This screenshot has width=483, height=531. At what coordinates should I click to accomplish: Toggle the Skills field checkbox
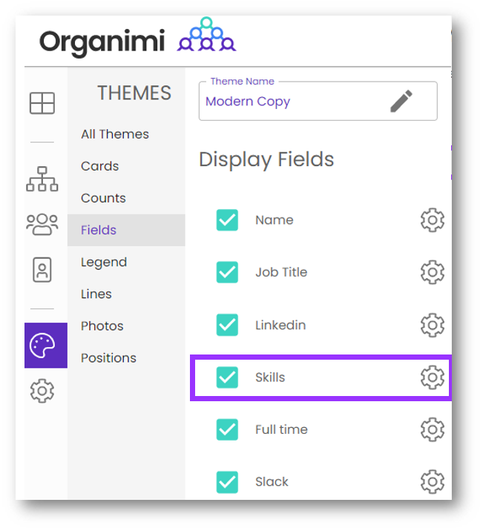tap(228, 377)
